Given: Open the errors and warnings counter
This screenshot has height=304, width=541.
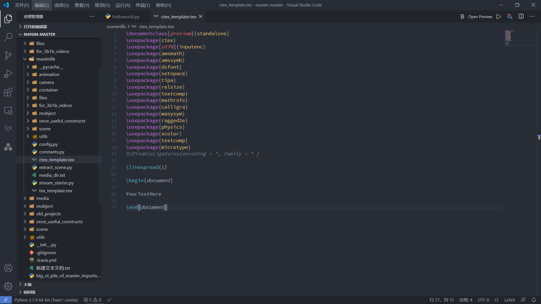Looking at the screenshot, I should 92,300.
